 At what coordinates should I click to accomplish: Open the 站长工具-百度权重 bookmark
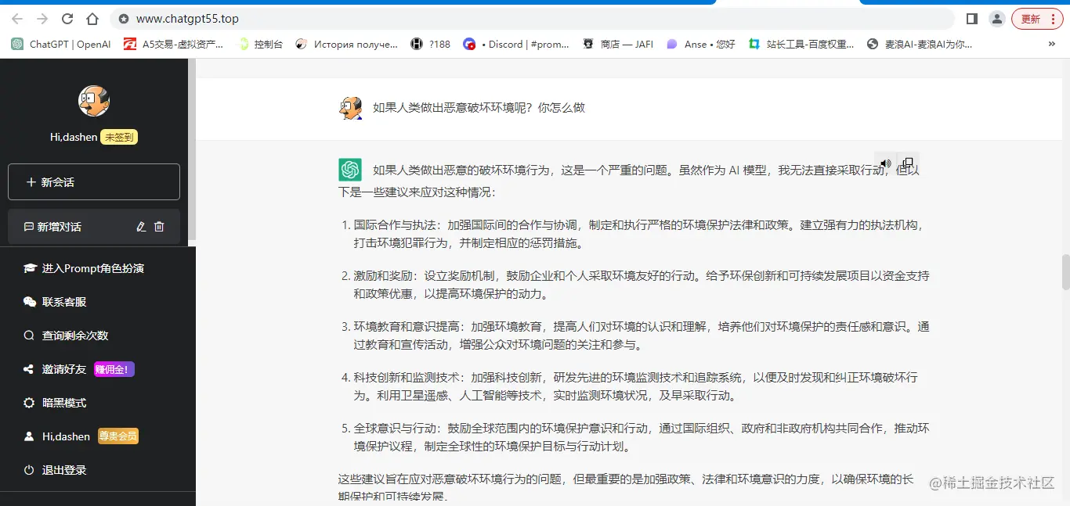click(801, 44)
